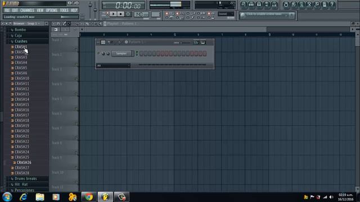Click the Windows Start orb
Image resolution: width=360 pixels, height=202 pixels.
7,197
